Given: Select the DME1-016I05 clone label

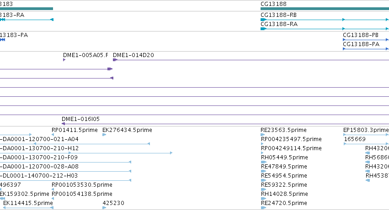Looking at the screenshot, I should (80, 119).
